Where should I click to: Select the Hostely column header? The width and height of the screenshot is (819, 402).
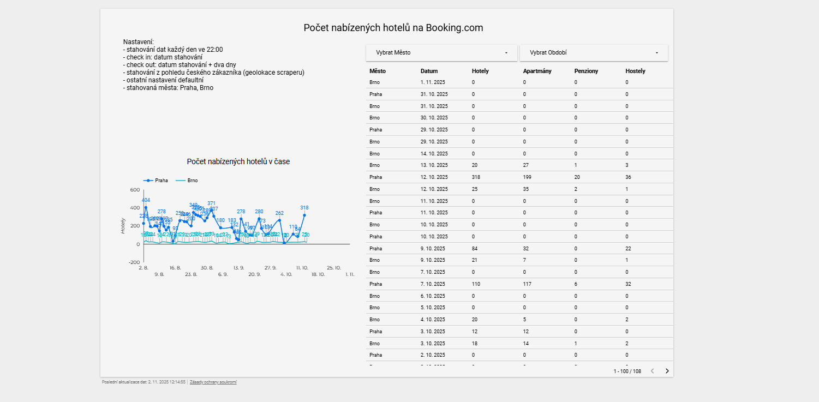pos(635,71)
